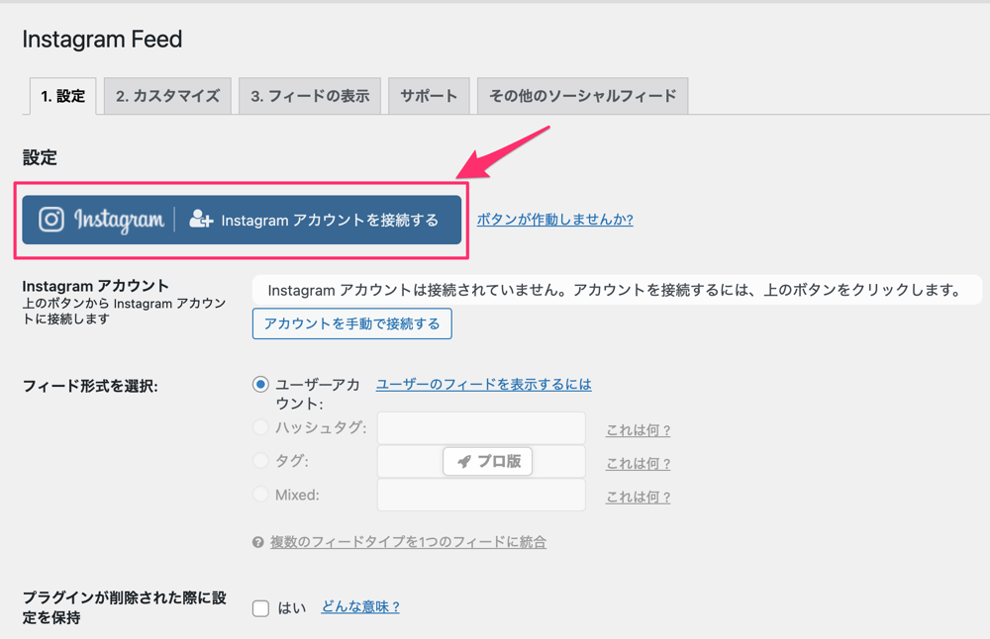Open 複数のフィードタイプを1つのフィードに統合 link
The height and width of the screenshot is (639, 990).
click(408, 542)
